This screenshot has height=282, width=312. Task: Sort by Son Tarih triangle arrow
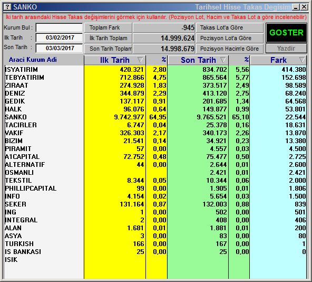tap(223, 60)
